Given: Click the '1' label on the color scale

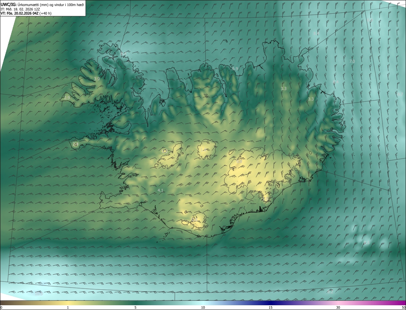Looking at the screenshot, I should pyautogui.click(x=68, y=307).
